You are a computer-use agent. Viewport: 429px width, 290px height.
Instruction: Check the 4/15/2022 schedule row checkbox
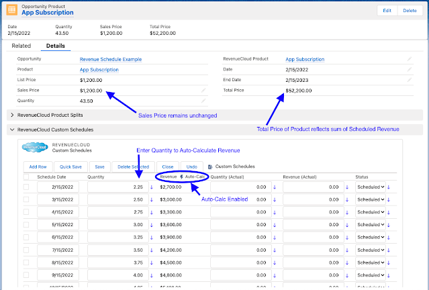tap(26, 211)
